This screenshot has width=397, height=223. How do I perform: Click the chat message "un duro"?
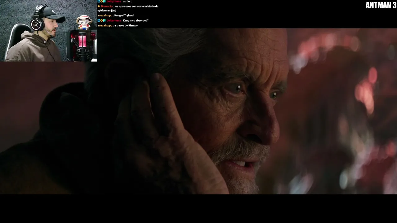(127, 1)
